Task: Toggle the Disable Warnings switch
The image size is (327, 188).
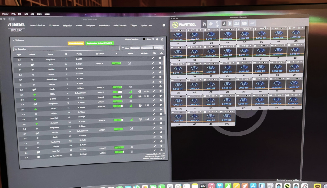Action: point(143,39)
